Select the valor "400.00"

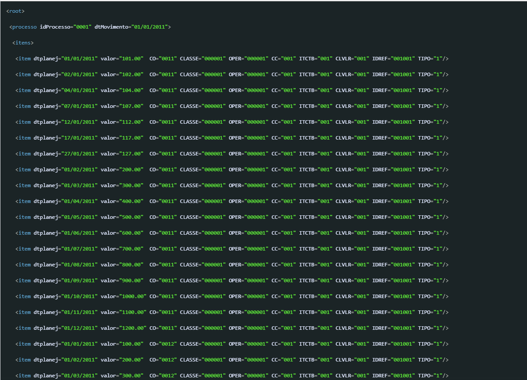click(131, 201)
